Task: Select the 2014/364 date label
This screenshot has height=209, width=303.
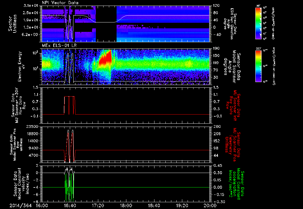Action: (x=20, y=205)
